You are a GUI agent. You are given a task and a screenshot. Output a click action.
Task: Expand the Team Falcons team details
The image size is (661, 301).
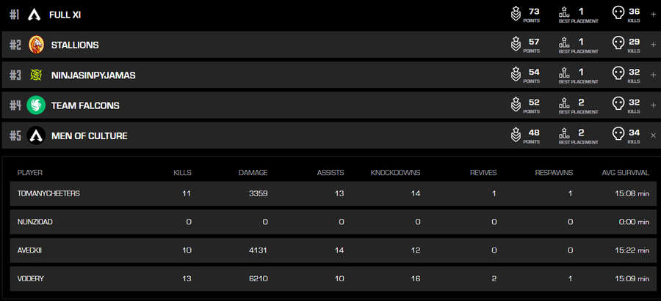point(654,105)
